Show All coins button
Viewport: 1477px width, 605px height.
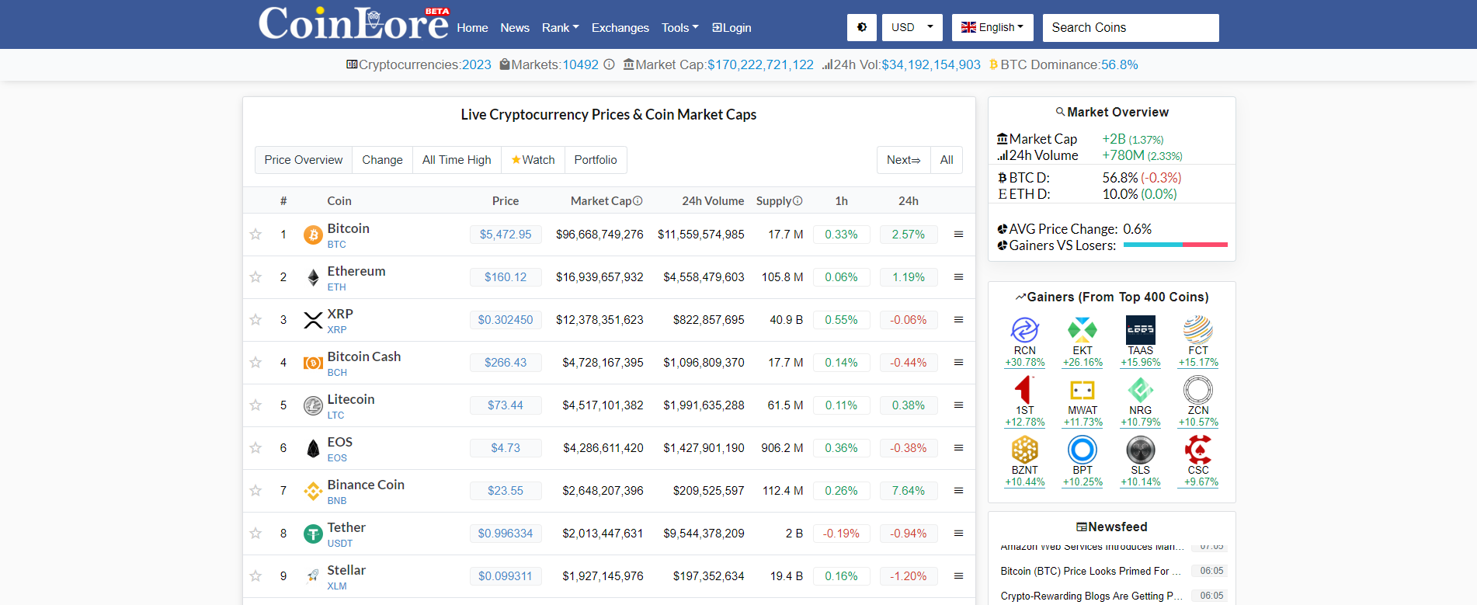(947, 160)
